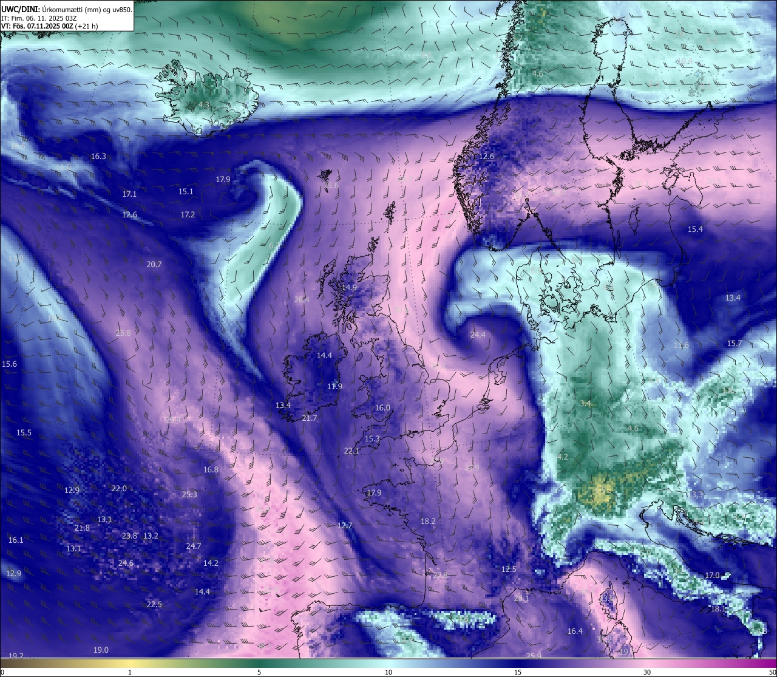Screen dimensions: 777x677
Task: Select the 28.1 value near the Mediterranean coast
Action: (521, 598)
